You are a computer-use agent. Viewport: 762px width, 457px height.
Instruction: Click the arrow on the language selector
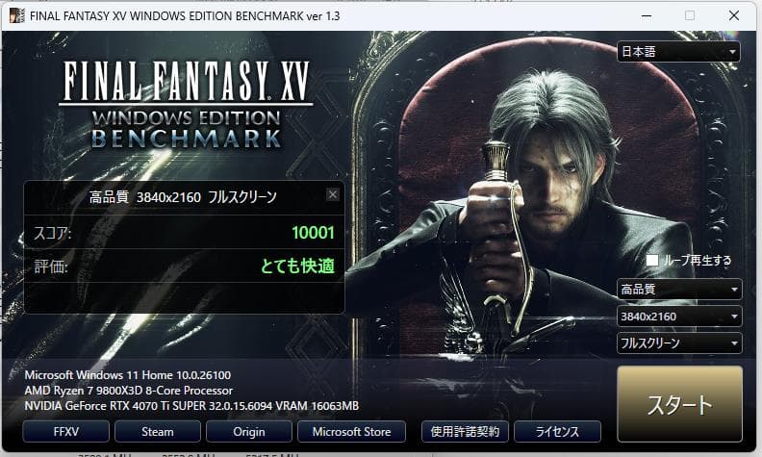tap(732, 52)
